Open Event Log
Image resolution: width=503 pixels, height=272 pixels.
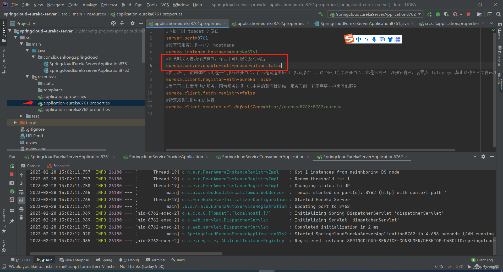[x=482, y=260]
